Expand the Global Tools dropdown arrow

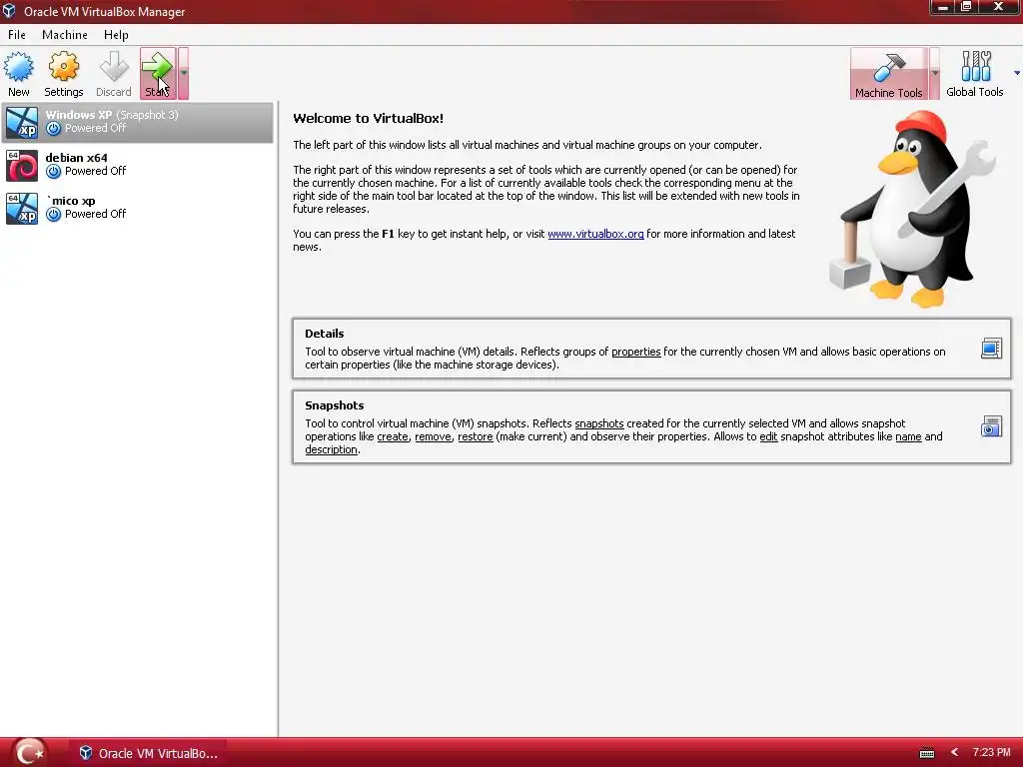(x=1016, y=73)
